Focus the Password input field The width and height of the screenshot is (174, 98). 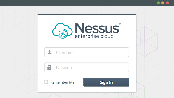(87, 67)
